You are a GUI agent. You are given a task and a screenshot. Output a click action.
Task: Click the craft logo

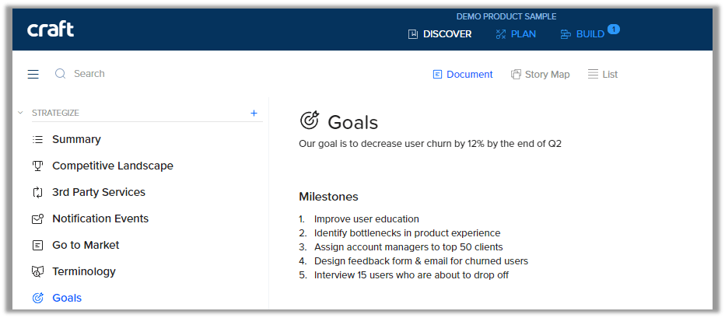[51, 30]
